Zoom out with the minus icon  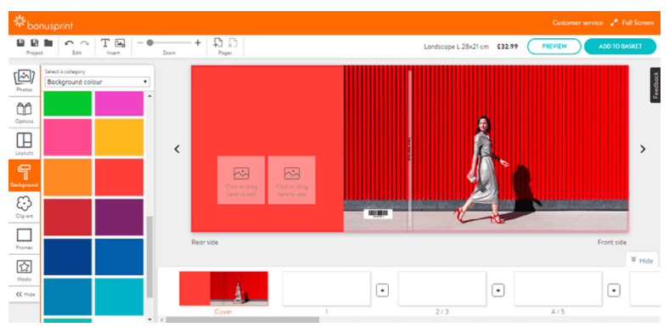coord(140,42)
